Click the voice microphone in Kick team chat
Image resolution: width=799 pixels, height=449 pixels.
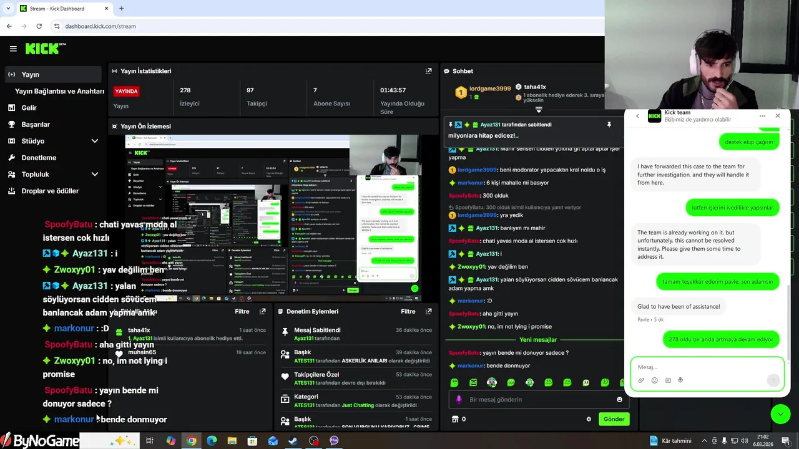(x=680, y=380)
